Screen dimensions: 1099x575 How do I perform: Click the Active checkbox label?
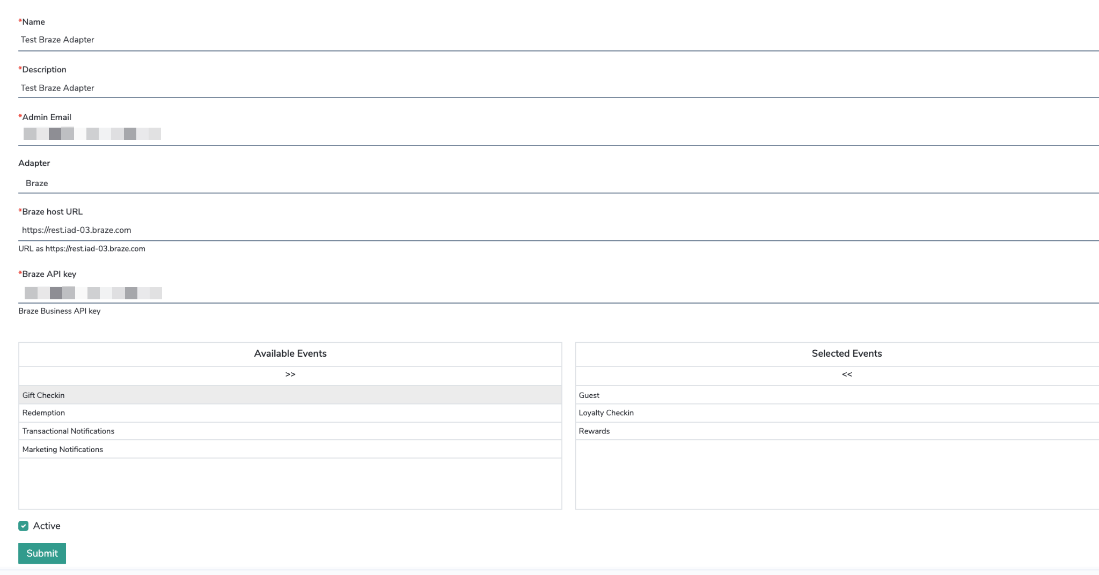[47, 526]
